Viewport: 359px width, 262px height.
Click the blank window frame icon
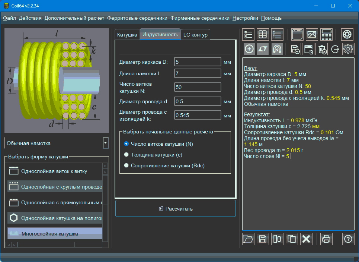297,35
